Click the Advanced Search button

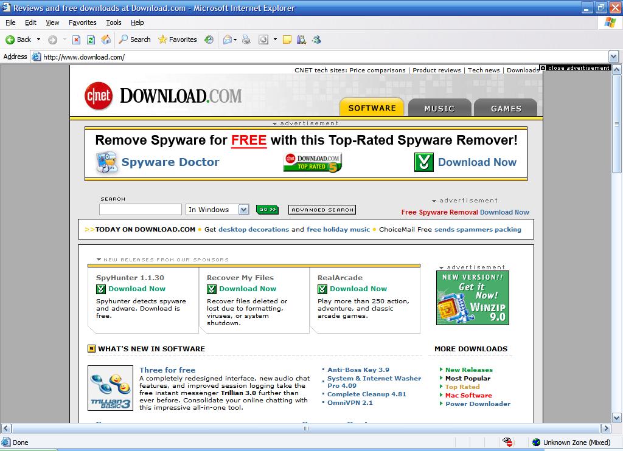coord(322,210)
